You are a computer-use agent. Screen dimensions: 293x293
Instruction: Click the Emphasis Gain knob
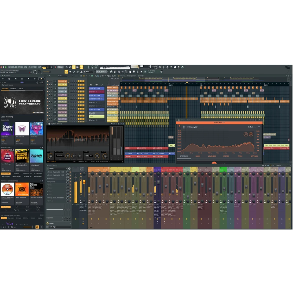[x=50, y=156]
